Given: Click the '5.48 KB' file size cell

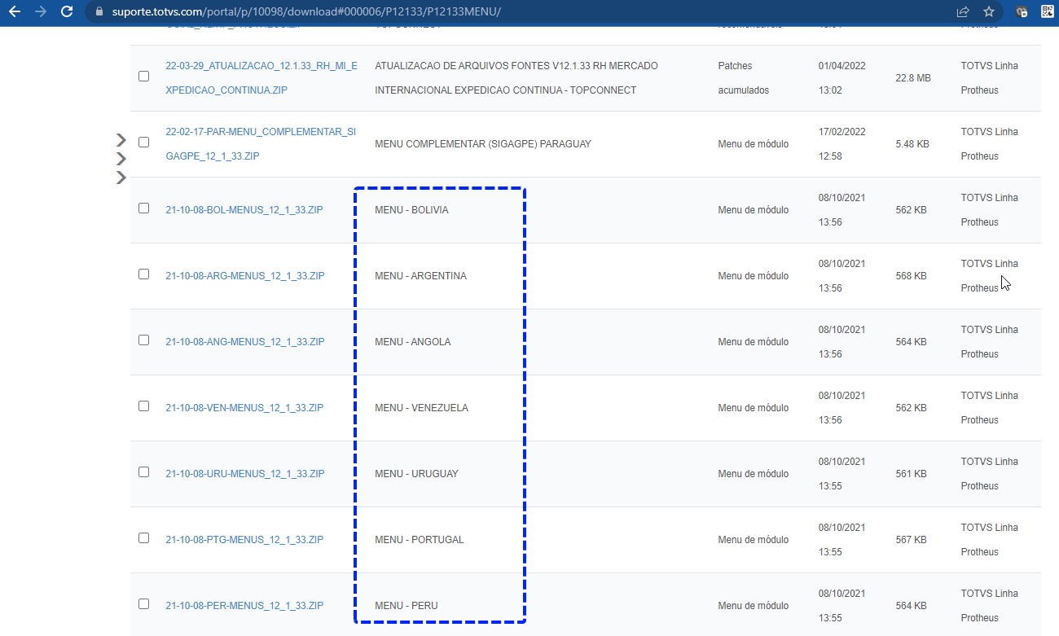Looking at the screenshot, I should click(912, 144).
